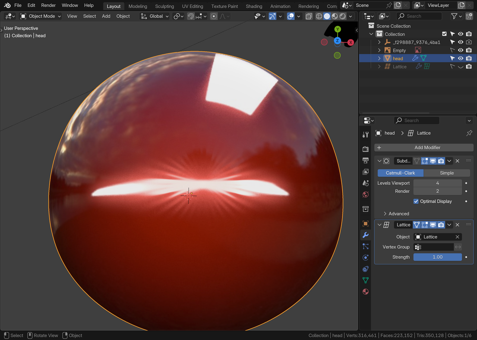Expand the head object in outliner
This screenshot has width=477, height=340.
tap(379, 58)
